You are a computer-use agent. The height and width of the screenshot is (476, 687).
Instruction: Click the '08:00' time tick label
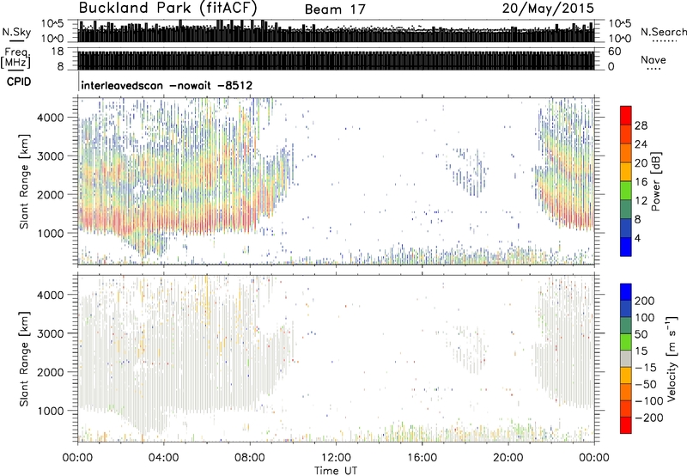pyautogui.click(x=250, y=458)
